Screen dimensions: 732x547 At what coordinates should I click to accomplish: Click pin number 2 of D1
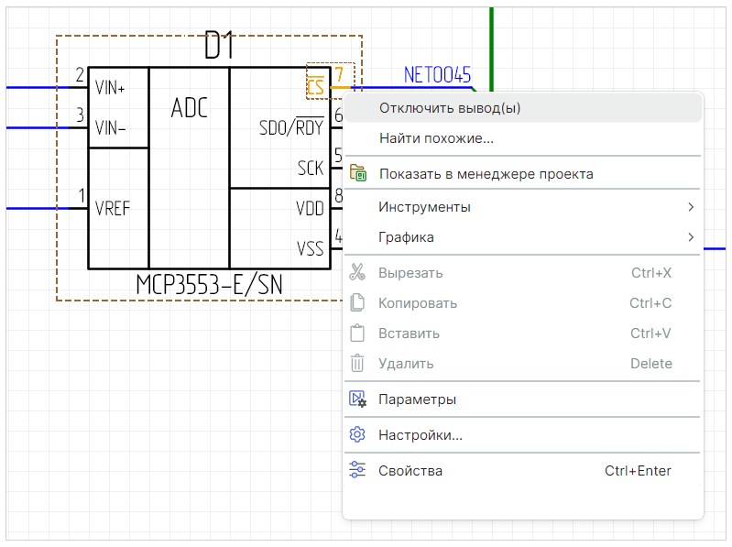[80, 75]
